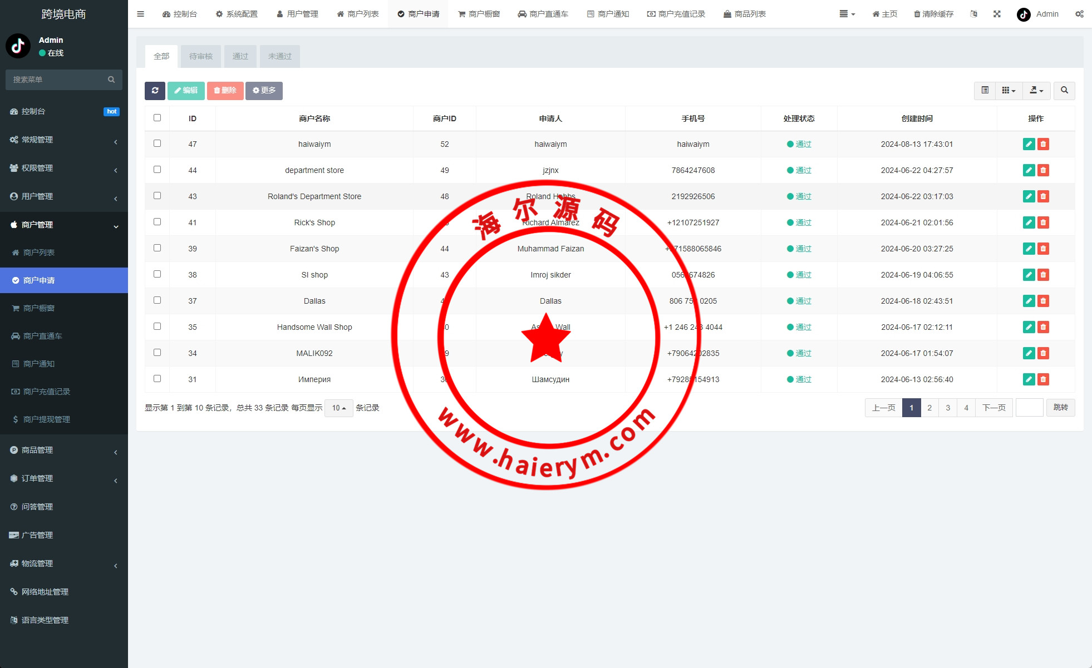This screenshot has width=1092, height=668.
Task: Click the page number jump input field
Action: (1029, 408)
